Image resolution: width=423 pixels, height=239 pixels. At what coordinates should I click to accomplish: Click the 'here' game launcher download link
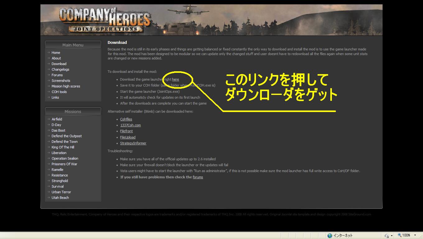175,79
